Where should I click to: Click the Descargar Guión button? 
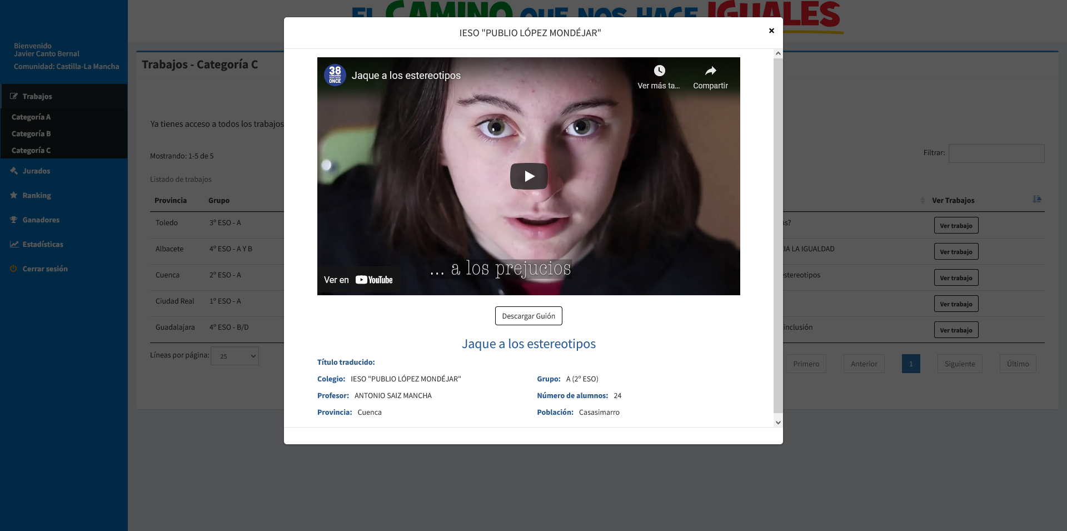coord(528,316)
